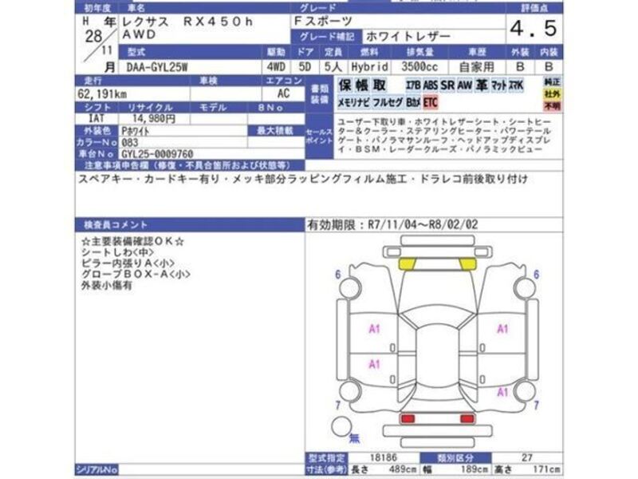Click the ETC equipment badge
The width and height of the screenshot is (638, 479).
pos(431,102)
